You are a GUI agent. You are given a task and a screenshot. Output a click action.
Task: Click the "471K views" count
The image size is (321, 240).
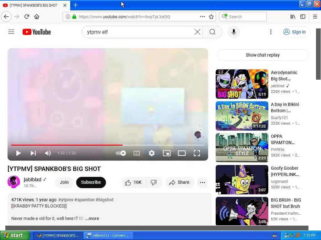click(x=23, y=200)
